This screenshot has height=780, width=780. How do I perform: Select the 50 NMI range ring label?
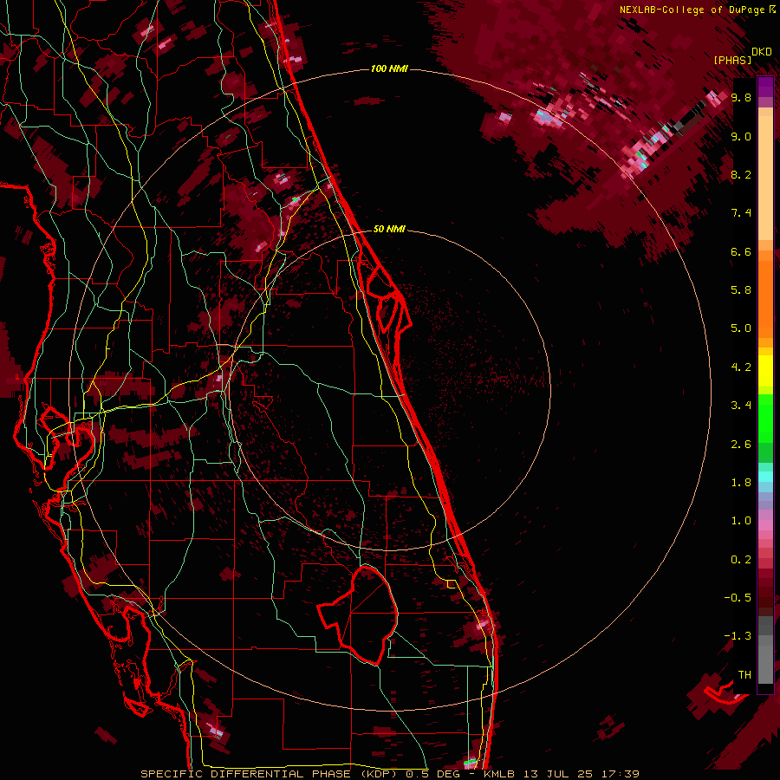[x=389, y=229]
